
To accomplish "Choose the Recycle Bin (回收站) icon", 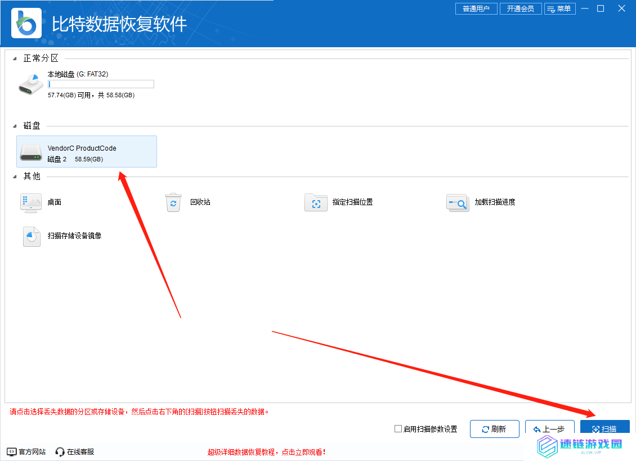I will [x=173, y=202].
